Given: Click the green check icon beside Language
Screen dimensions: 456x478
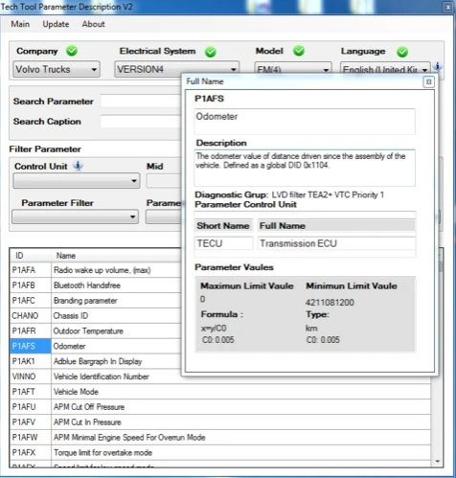Looking at the screenshot, I should pyautogui.click(x=402, y=52).
